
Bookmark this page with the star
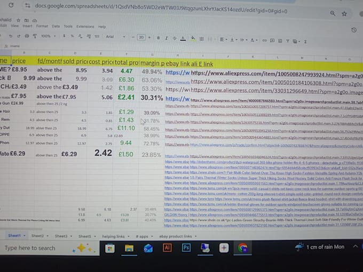click(x=344, y=14)
